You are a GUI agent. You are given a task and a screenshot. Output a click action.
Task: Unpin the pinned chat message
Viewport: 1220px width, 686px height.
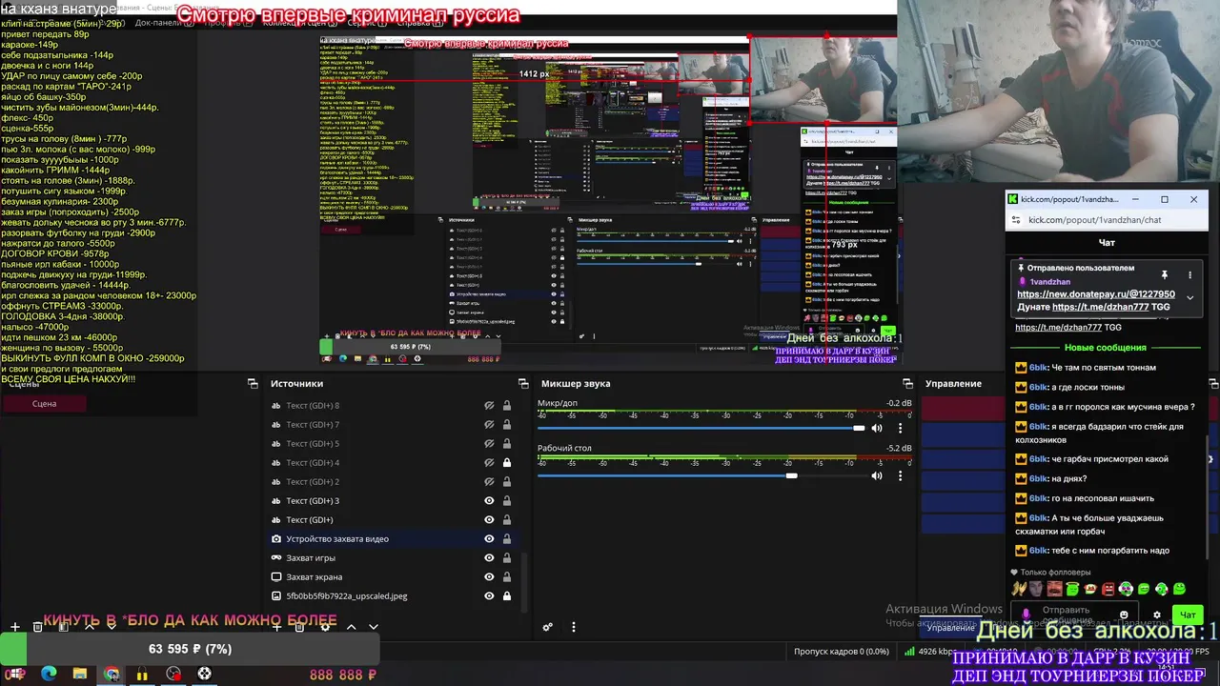point(1165,274)
